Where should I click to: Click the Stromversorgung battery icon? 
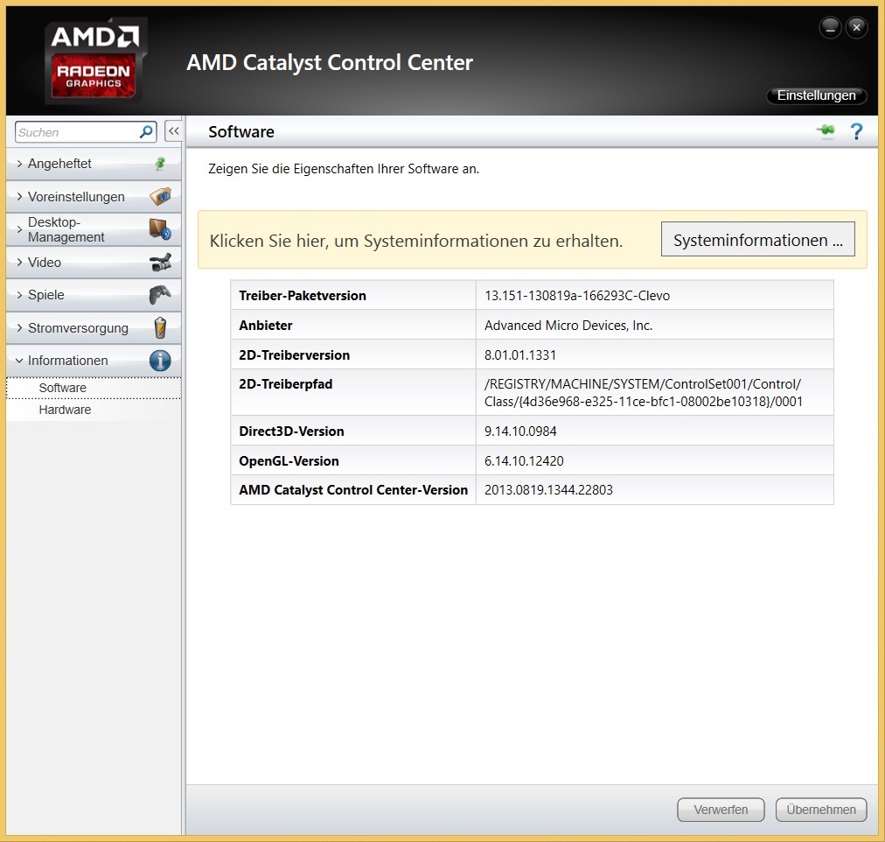160,327
